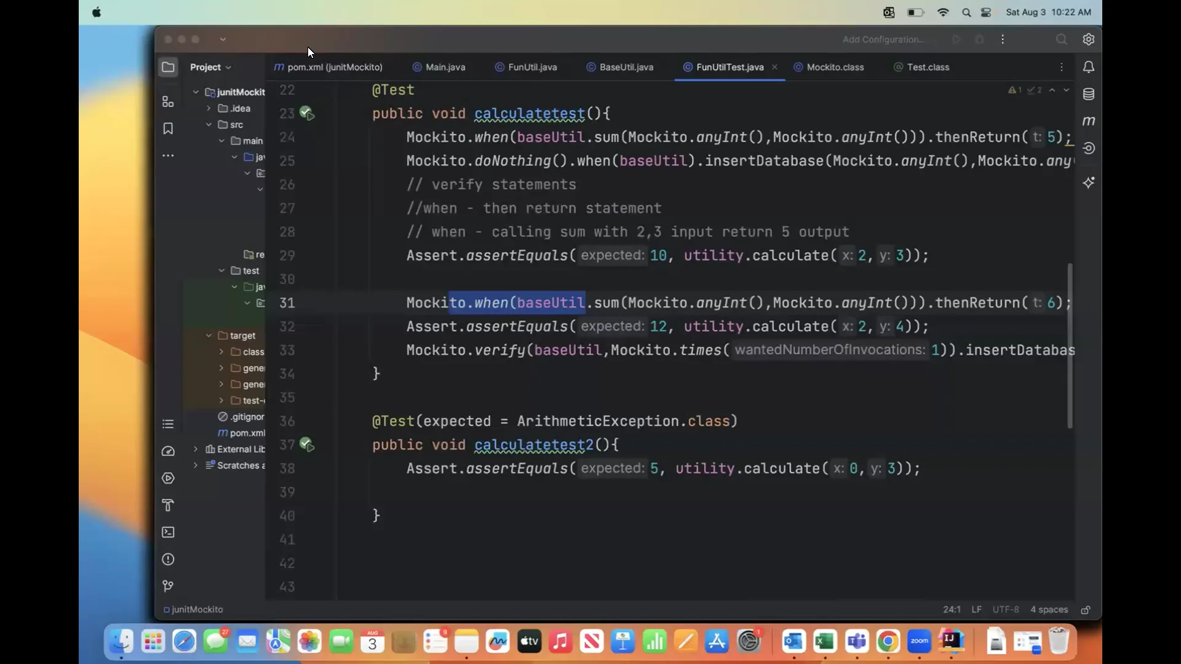Viewport: 1181px width, 664px height.
Task: Collapse the test folder in Project tree
Action: click(x=221, y=271)
